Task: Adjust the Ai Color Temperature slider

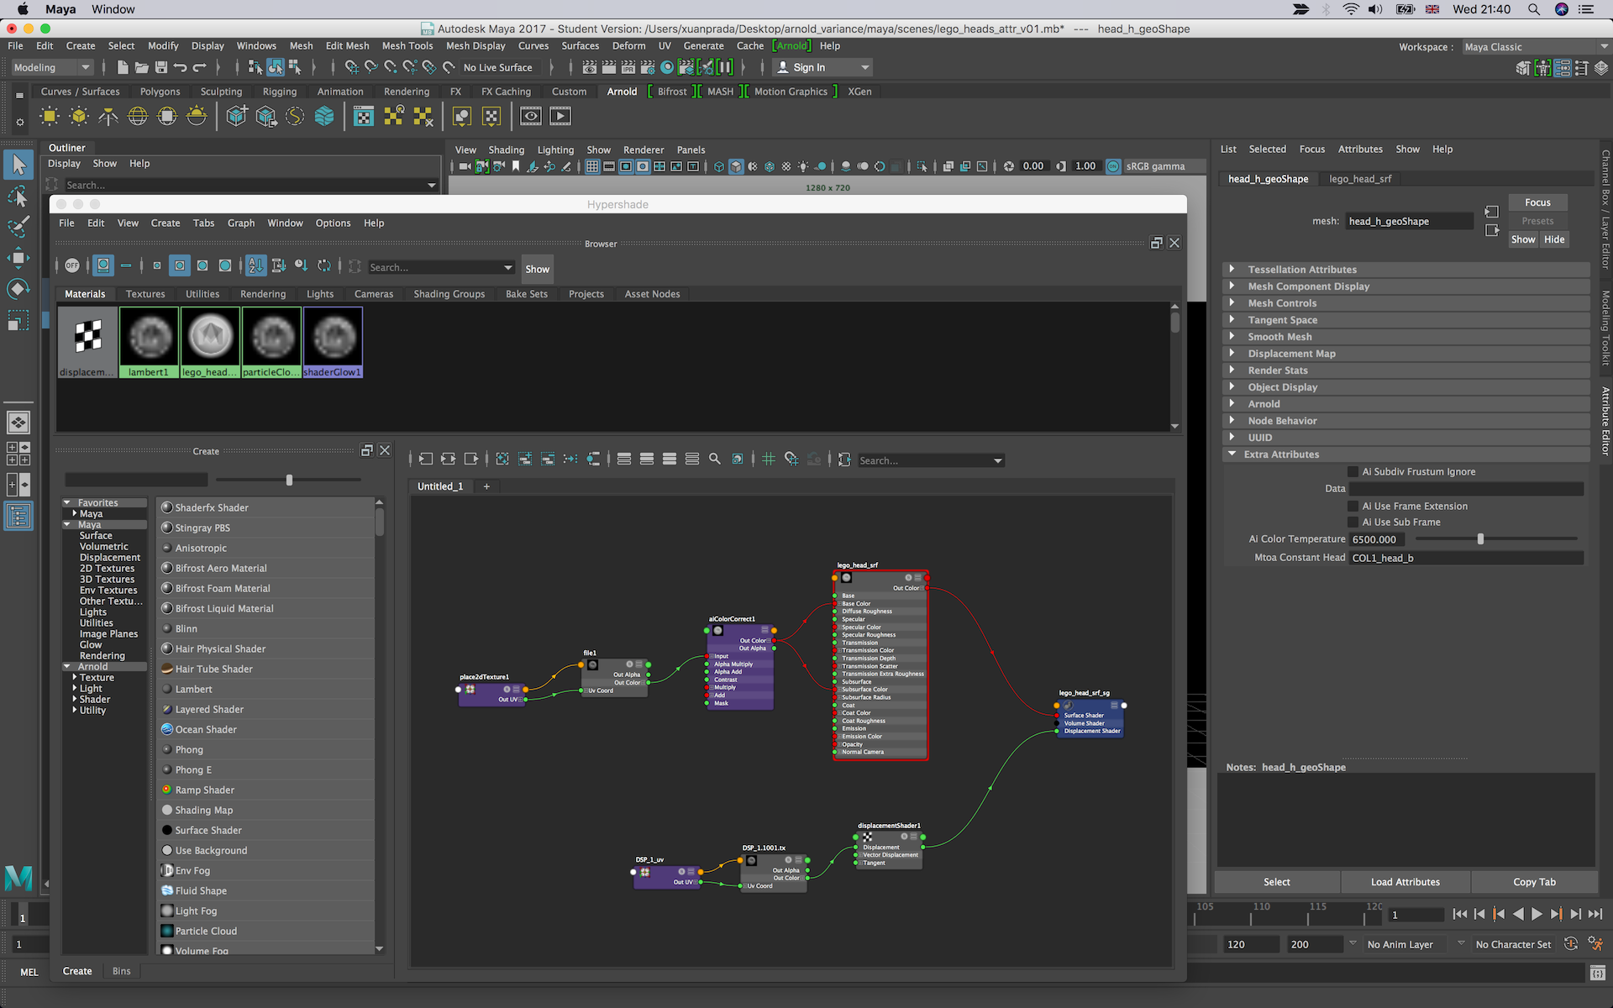Action: click(1481, 539)
